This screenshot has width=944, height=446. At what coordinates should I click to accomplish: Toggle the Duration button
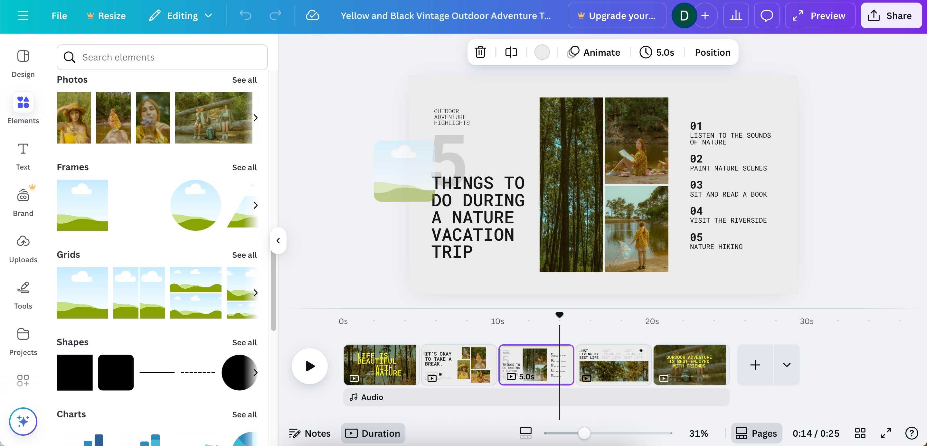click(x=373, y=433)
